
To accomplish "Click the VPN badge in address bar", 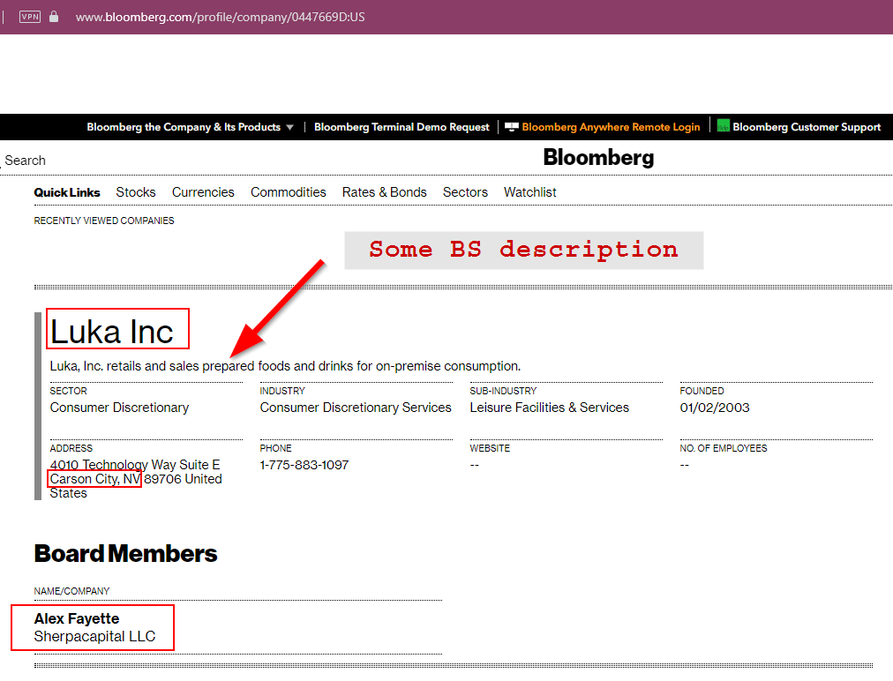I will (30, 17).
